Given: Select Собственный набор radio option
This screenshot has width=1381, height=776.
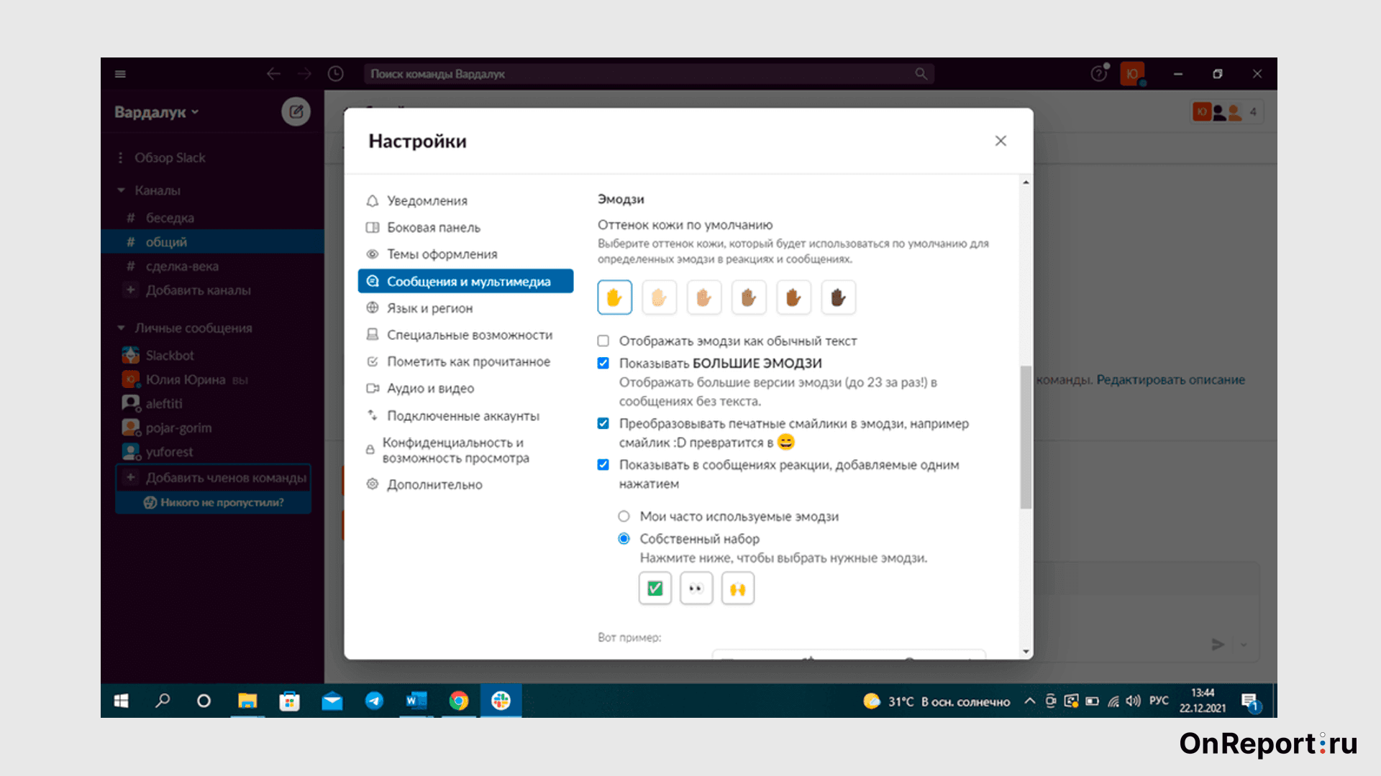Looking at the screenshot, I should coord(624,539).
